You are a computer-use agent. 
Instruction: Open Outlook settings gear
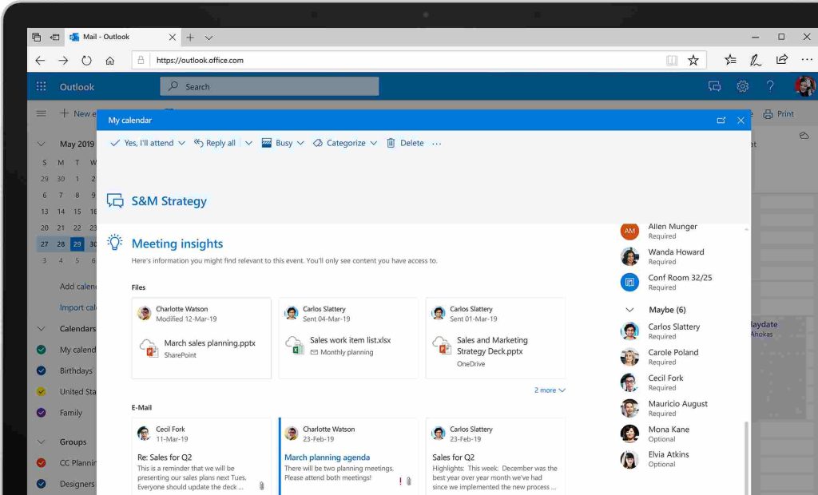coord(742,86)
